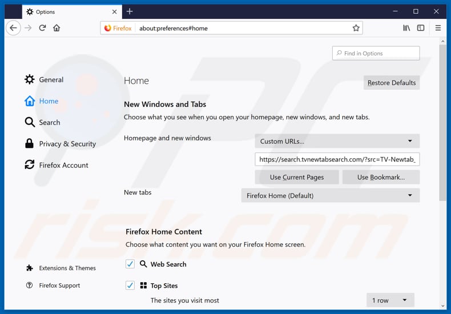The height and width of the screenshot is (314, 451).
Task: Click the question mark Firefox Support icon
Action: coord(29,285)
